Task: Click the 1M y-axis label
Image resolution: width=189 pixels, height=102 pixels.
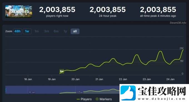Action: click(182, 61)
